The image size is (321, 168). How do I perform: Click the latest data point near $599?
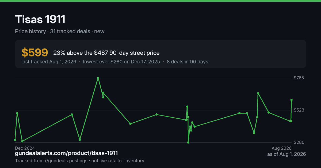292,100
